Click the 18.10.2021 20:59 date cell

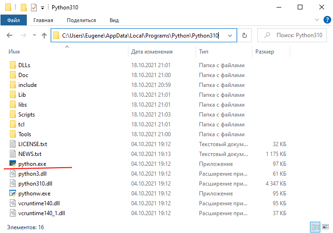point(151,85)
